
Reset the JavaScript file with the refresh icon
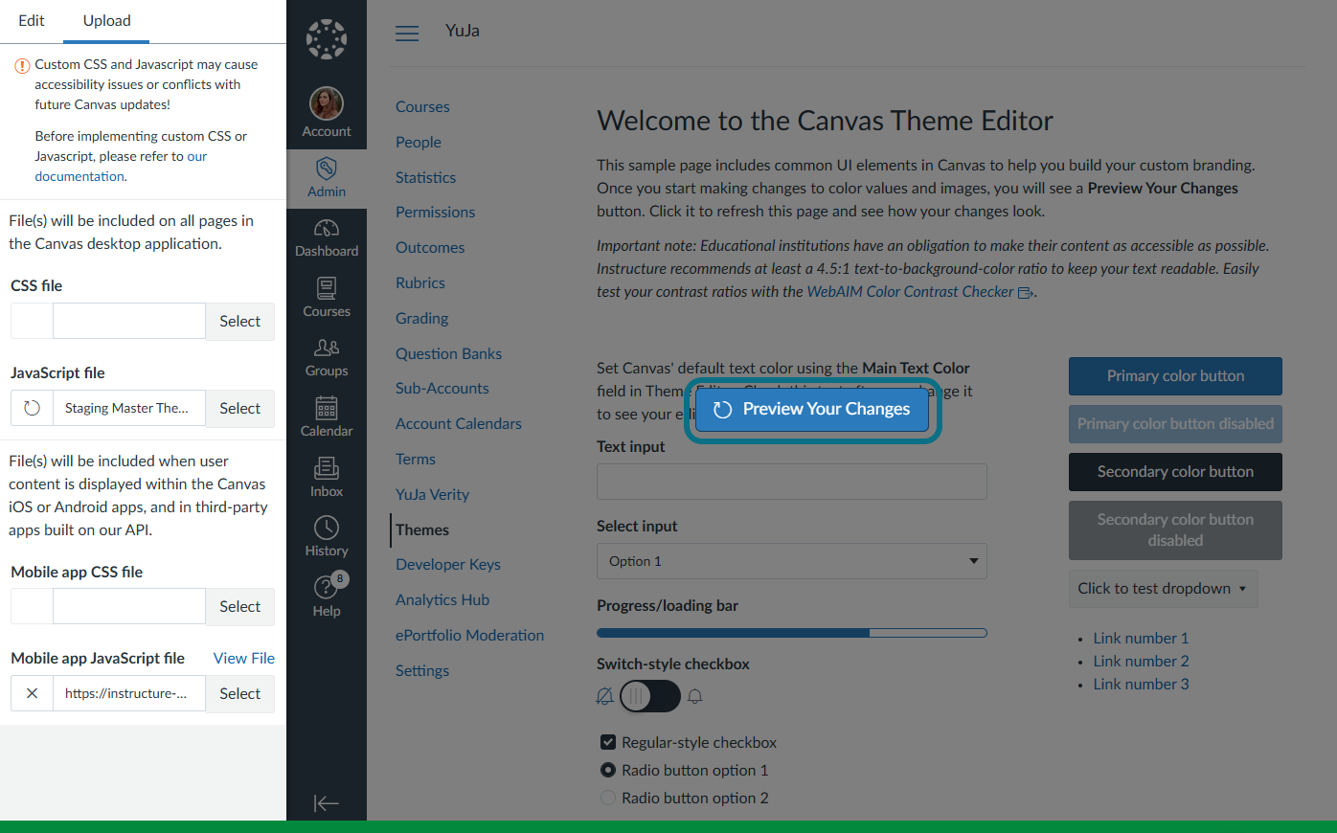tap(32, 408)
